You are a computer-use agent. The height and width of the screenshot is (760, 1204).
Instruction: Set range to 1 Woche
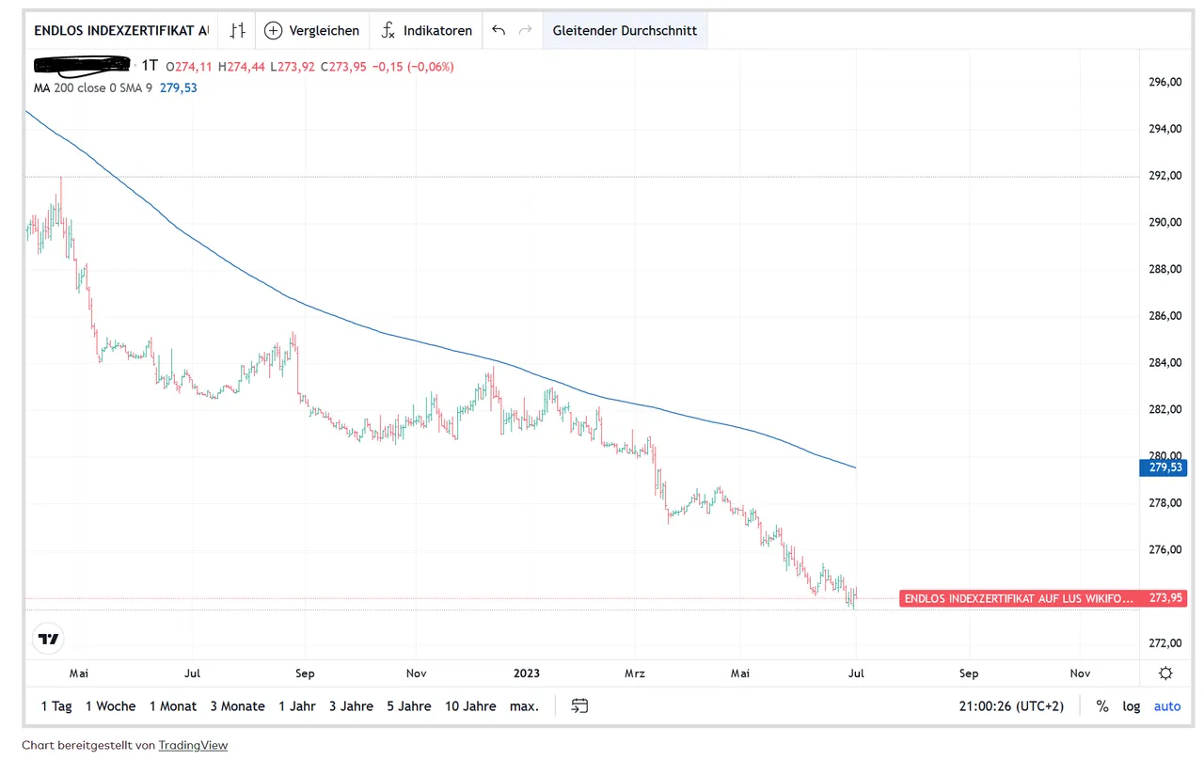(x=110, y=706)
